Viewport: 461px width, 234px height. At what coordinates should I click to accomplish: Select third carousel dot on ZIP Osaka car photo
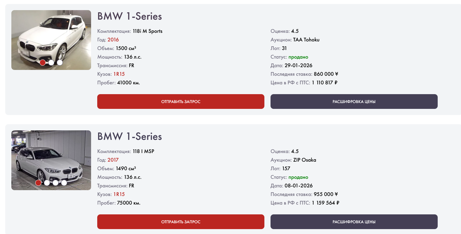56,183
